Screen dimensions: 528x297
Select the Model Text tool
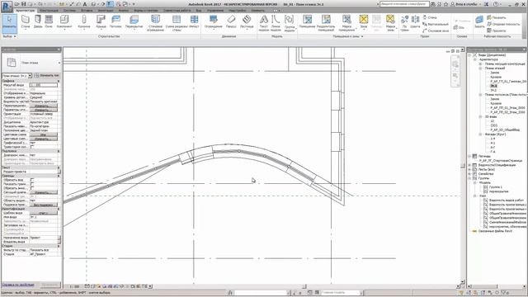coord(264,23)
